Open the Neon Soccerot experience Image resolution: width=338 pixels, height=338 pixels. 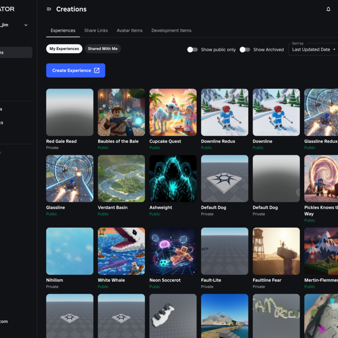[x=173, y=251]
